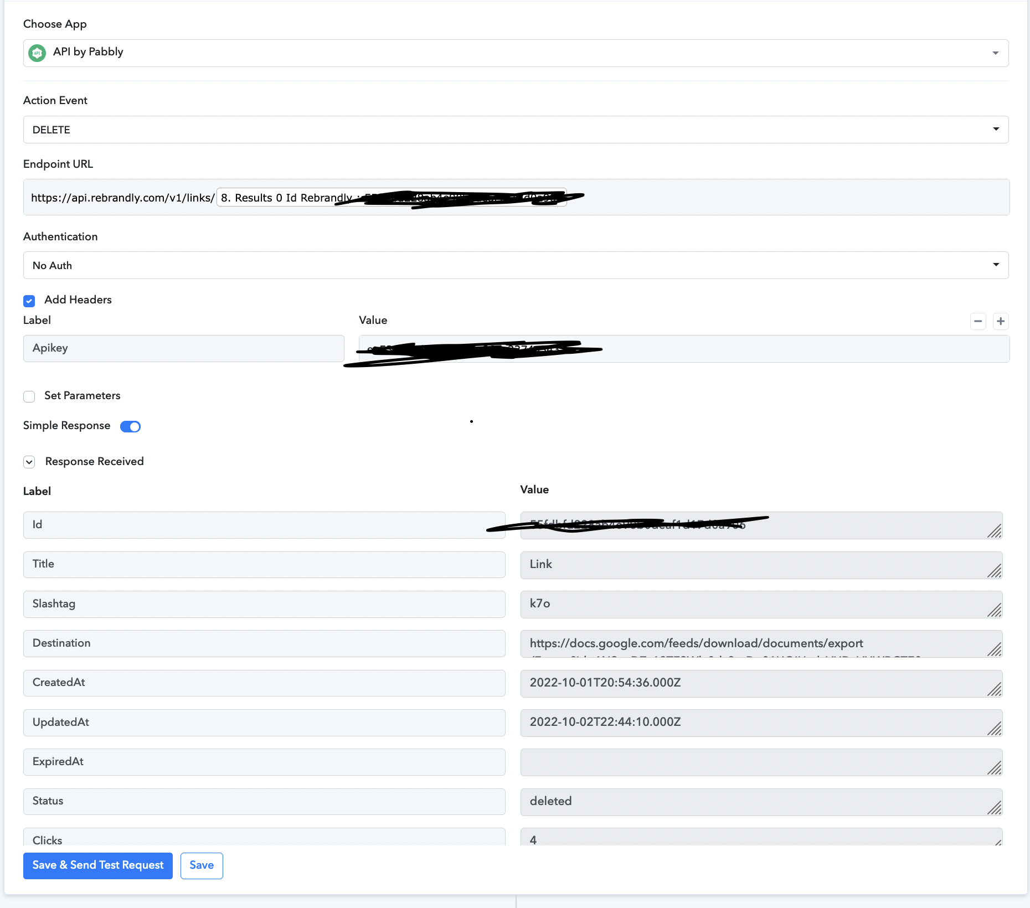Click the Response Received heading text
Screen dimensions: 1030x908
(95, 462)
